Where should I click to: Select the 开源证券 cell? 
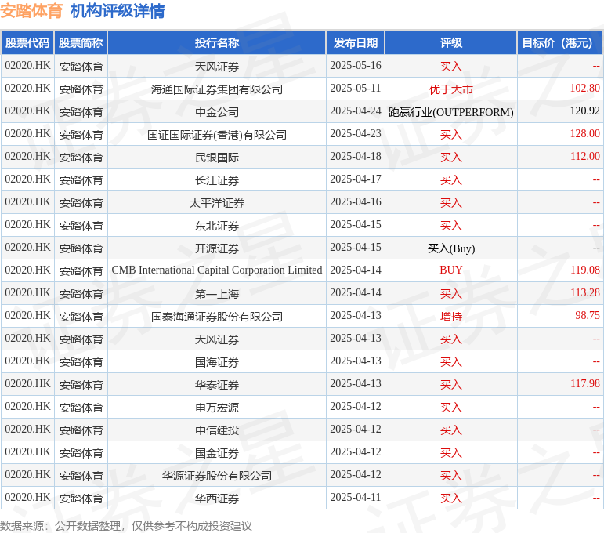pos(217,248)
